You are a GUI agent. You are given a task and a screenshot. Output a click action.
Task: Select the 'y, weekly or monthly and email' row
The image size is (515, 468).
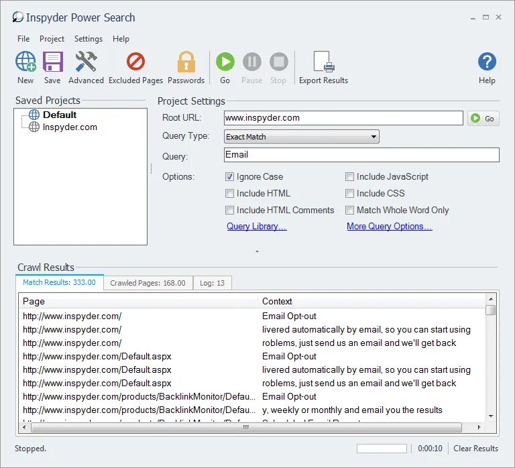(x=252, y=410)
